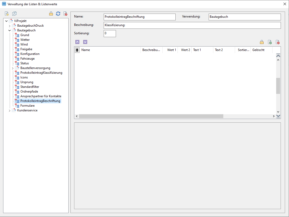The height and width of the screenshot is (217, 289).
Task: Select ProtokolleintragBeschriftung in the tree
Action: click(x=40, y=101)
